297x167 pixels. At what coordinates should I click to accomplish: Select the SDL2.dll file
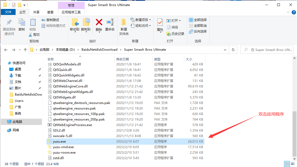click(x=125, y=130)
